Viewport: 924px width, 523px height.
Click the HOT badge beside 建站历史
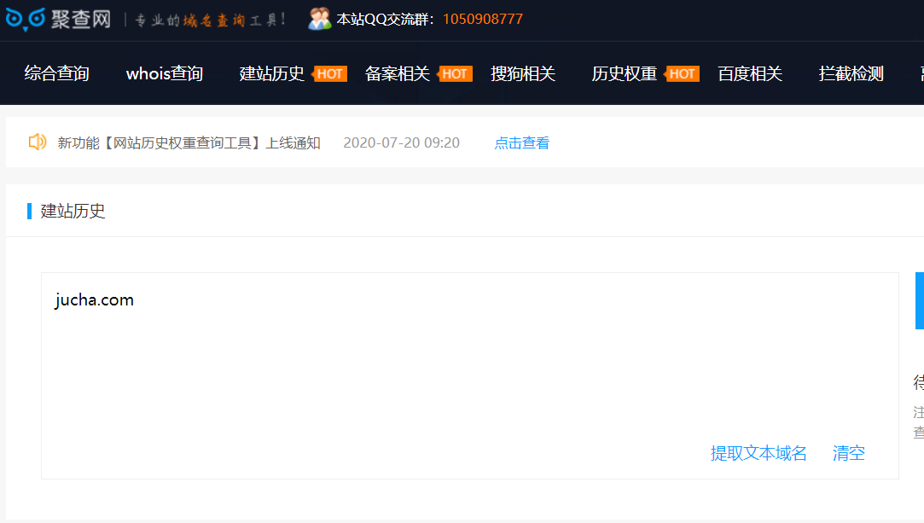click(x=329, y=74)
